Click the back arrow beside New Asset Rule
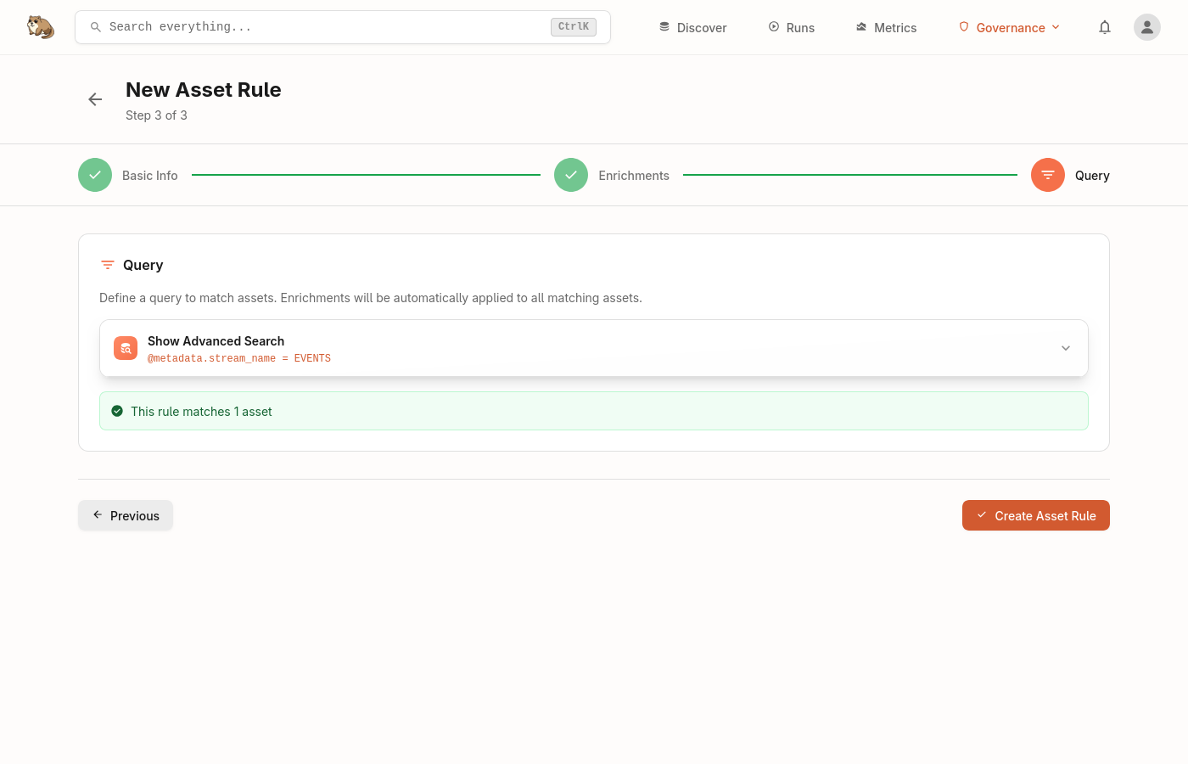The image size is (1188, 764). [95, 99]
